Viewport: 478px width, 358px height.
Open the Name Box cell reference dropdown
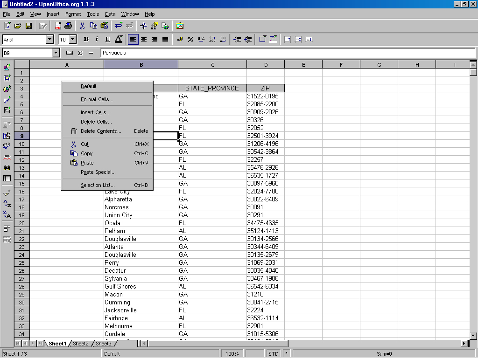[56, 53]
